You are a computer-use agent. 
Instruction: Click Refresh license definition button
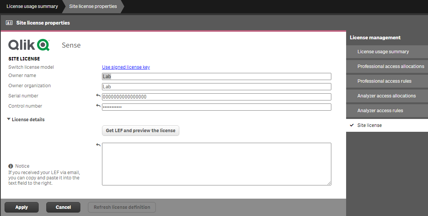(122, 207)
